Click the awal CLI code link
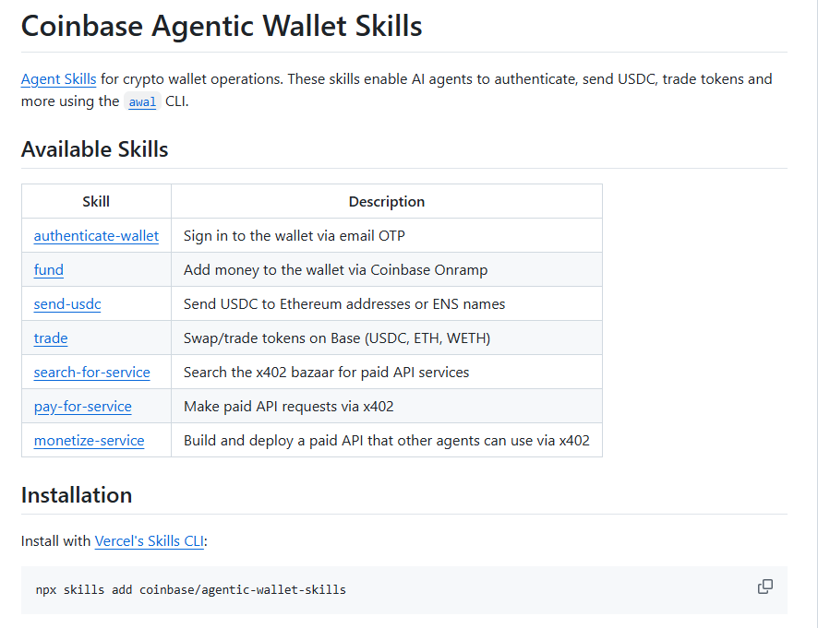Image resolution: width=818 pixels, height=628 pixels. tap(142, 101)
